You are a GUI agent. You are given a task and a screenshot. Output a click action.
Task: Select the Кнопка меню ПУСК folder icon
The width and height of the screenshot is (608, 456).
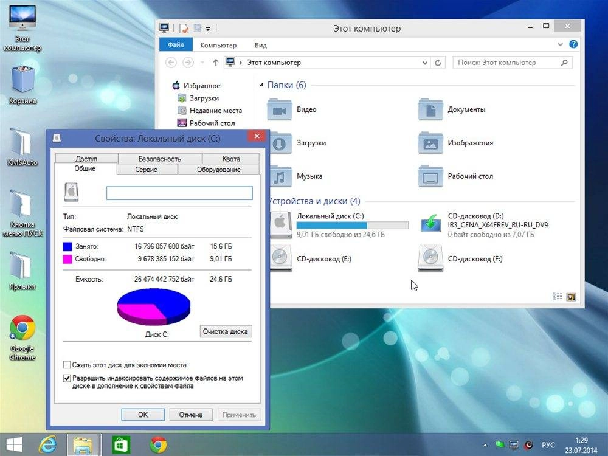pyautogui.click(x=22, y=212)
